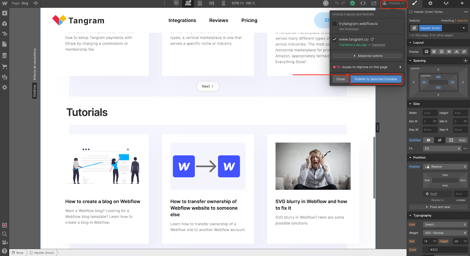Click the Next pagination button

click(x=208, y=86)
